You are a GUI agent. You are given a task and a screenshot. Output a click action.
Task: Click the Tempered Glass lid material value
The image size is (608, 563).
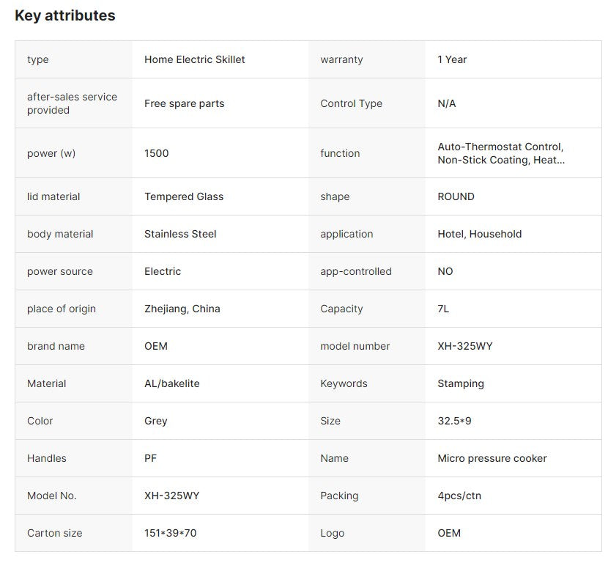184,196
